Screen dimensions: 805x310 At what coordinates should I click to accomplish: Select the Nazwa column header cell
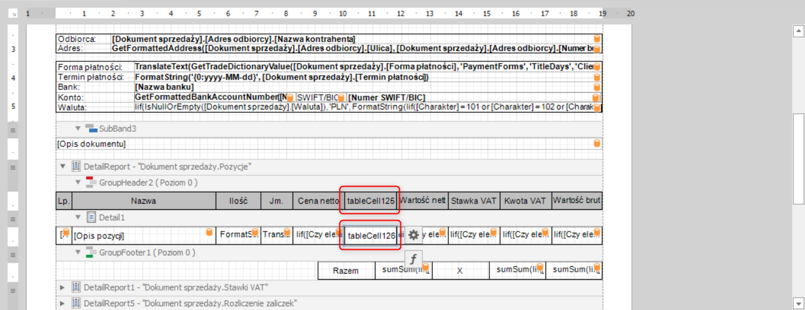coord(144,201)
